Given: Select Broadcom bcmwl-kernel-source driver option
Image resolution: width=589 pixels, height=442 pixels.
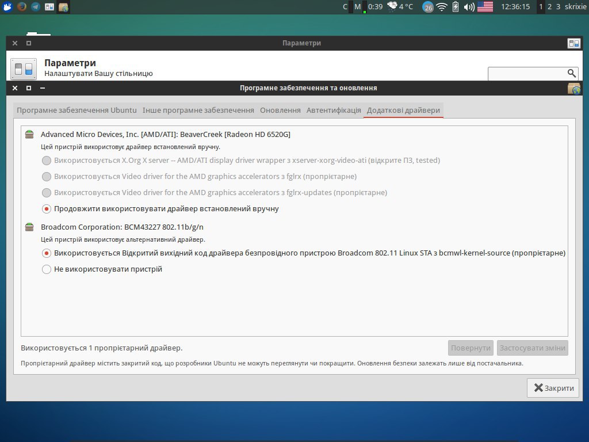Looking at the screenshot, I should pyautogui.click(x=304, y=253).
